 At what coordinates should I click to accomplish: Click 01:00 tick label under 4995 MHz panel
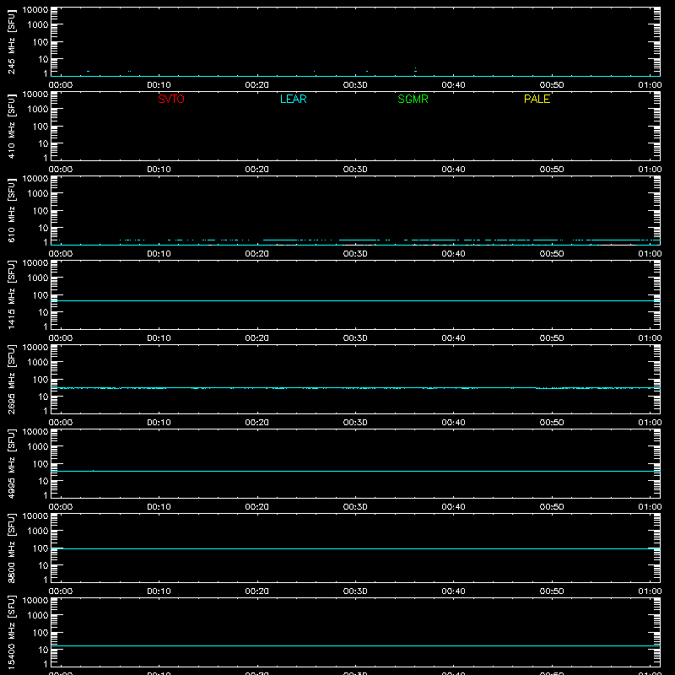pyautogui.click(x=650, y=507)
